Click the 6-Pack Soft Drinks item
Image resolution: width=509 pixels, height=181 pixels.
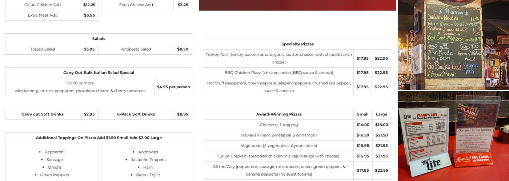pos(136,114)
